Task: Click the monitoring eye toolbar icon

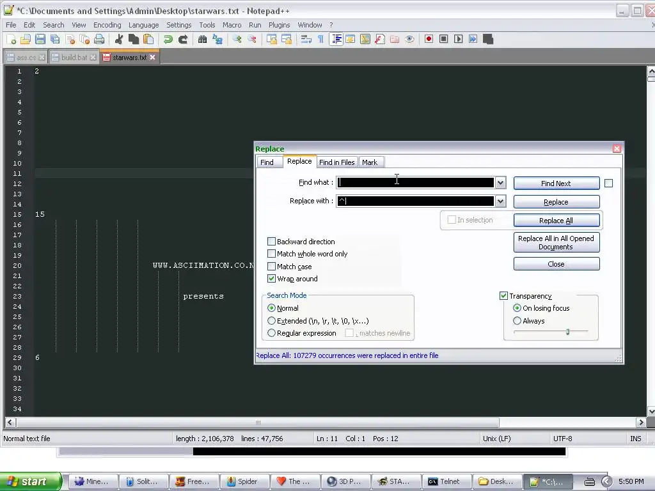Action: point(409,39)
